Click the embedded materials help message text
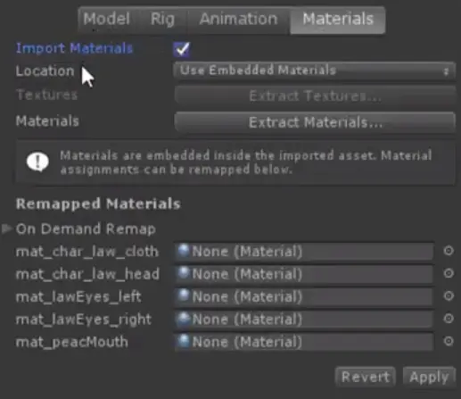Image resolution: width=461 pixels, height=399 pixels. click(x=246, y=162)
